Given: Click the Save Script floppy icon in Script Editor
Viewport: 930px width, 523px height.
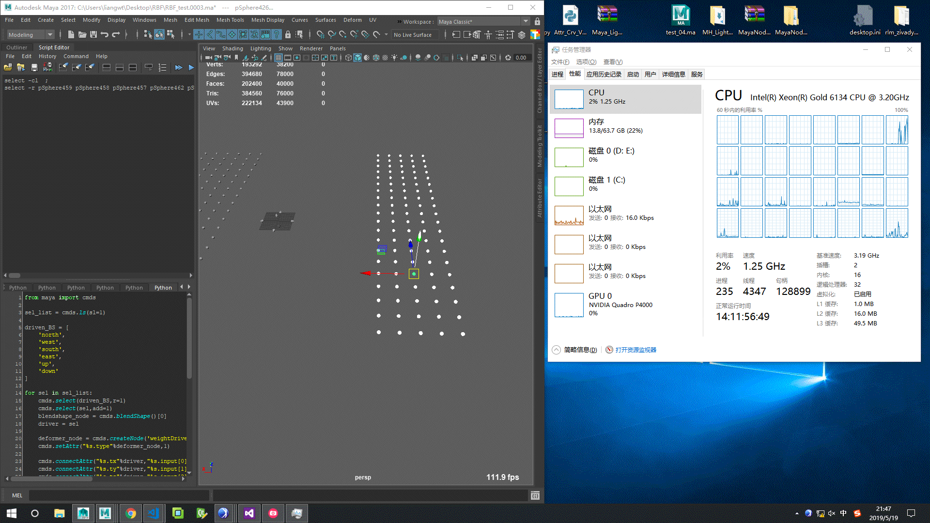Looking at the screenshot, I should pos(34,68).
